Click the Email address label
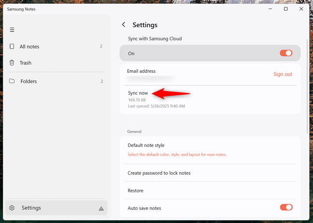 142,71
